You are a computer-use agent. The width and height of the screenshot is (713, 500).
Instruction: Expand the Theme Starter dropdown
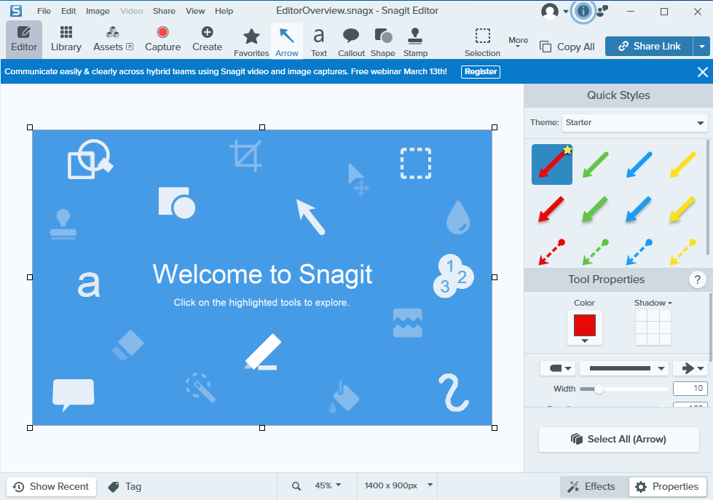coord(635,123)
